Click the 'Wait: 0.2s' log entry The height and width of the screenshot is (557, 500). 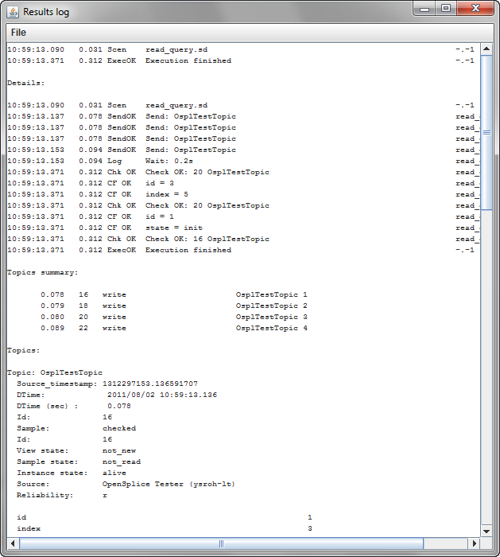pyautogui.click(x=169, y=161)
